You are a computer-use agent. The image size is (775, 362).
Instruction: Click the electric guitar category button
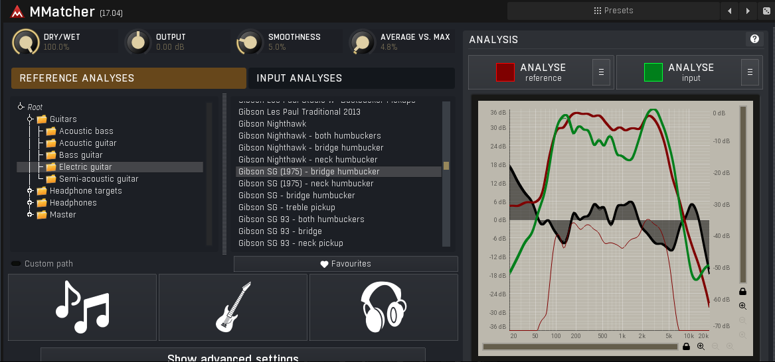[233, 307]
